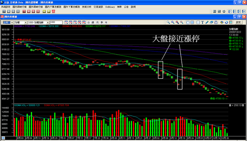Viewport: 247px width, 141px height.
Task: Click the first red toolbar icon
Action: (24, 12)
